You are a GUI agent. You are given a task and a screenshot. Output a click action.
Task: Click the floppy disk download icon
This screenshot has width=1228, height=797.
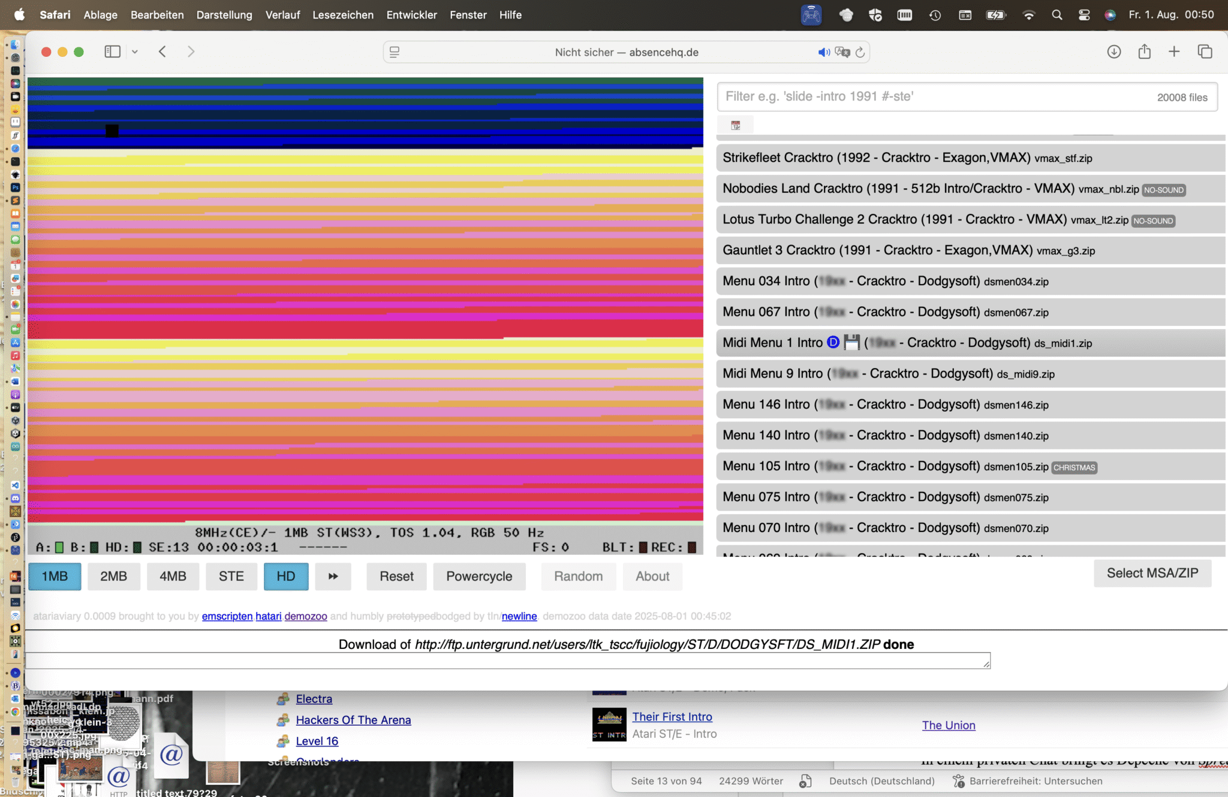(851, 342)
